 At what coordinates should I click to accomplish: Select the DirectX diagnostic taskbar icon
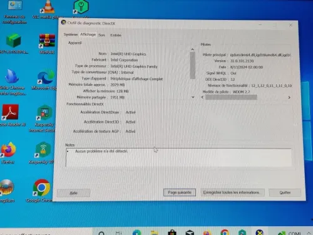259,232
